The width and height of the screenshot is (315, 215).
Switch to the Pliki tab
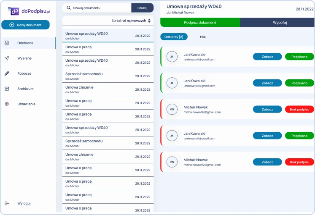tap(203, 37)
